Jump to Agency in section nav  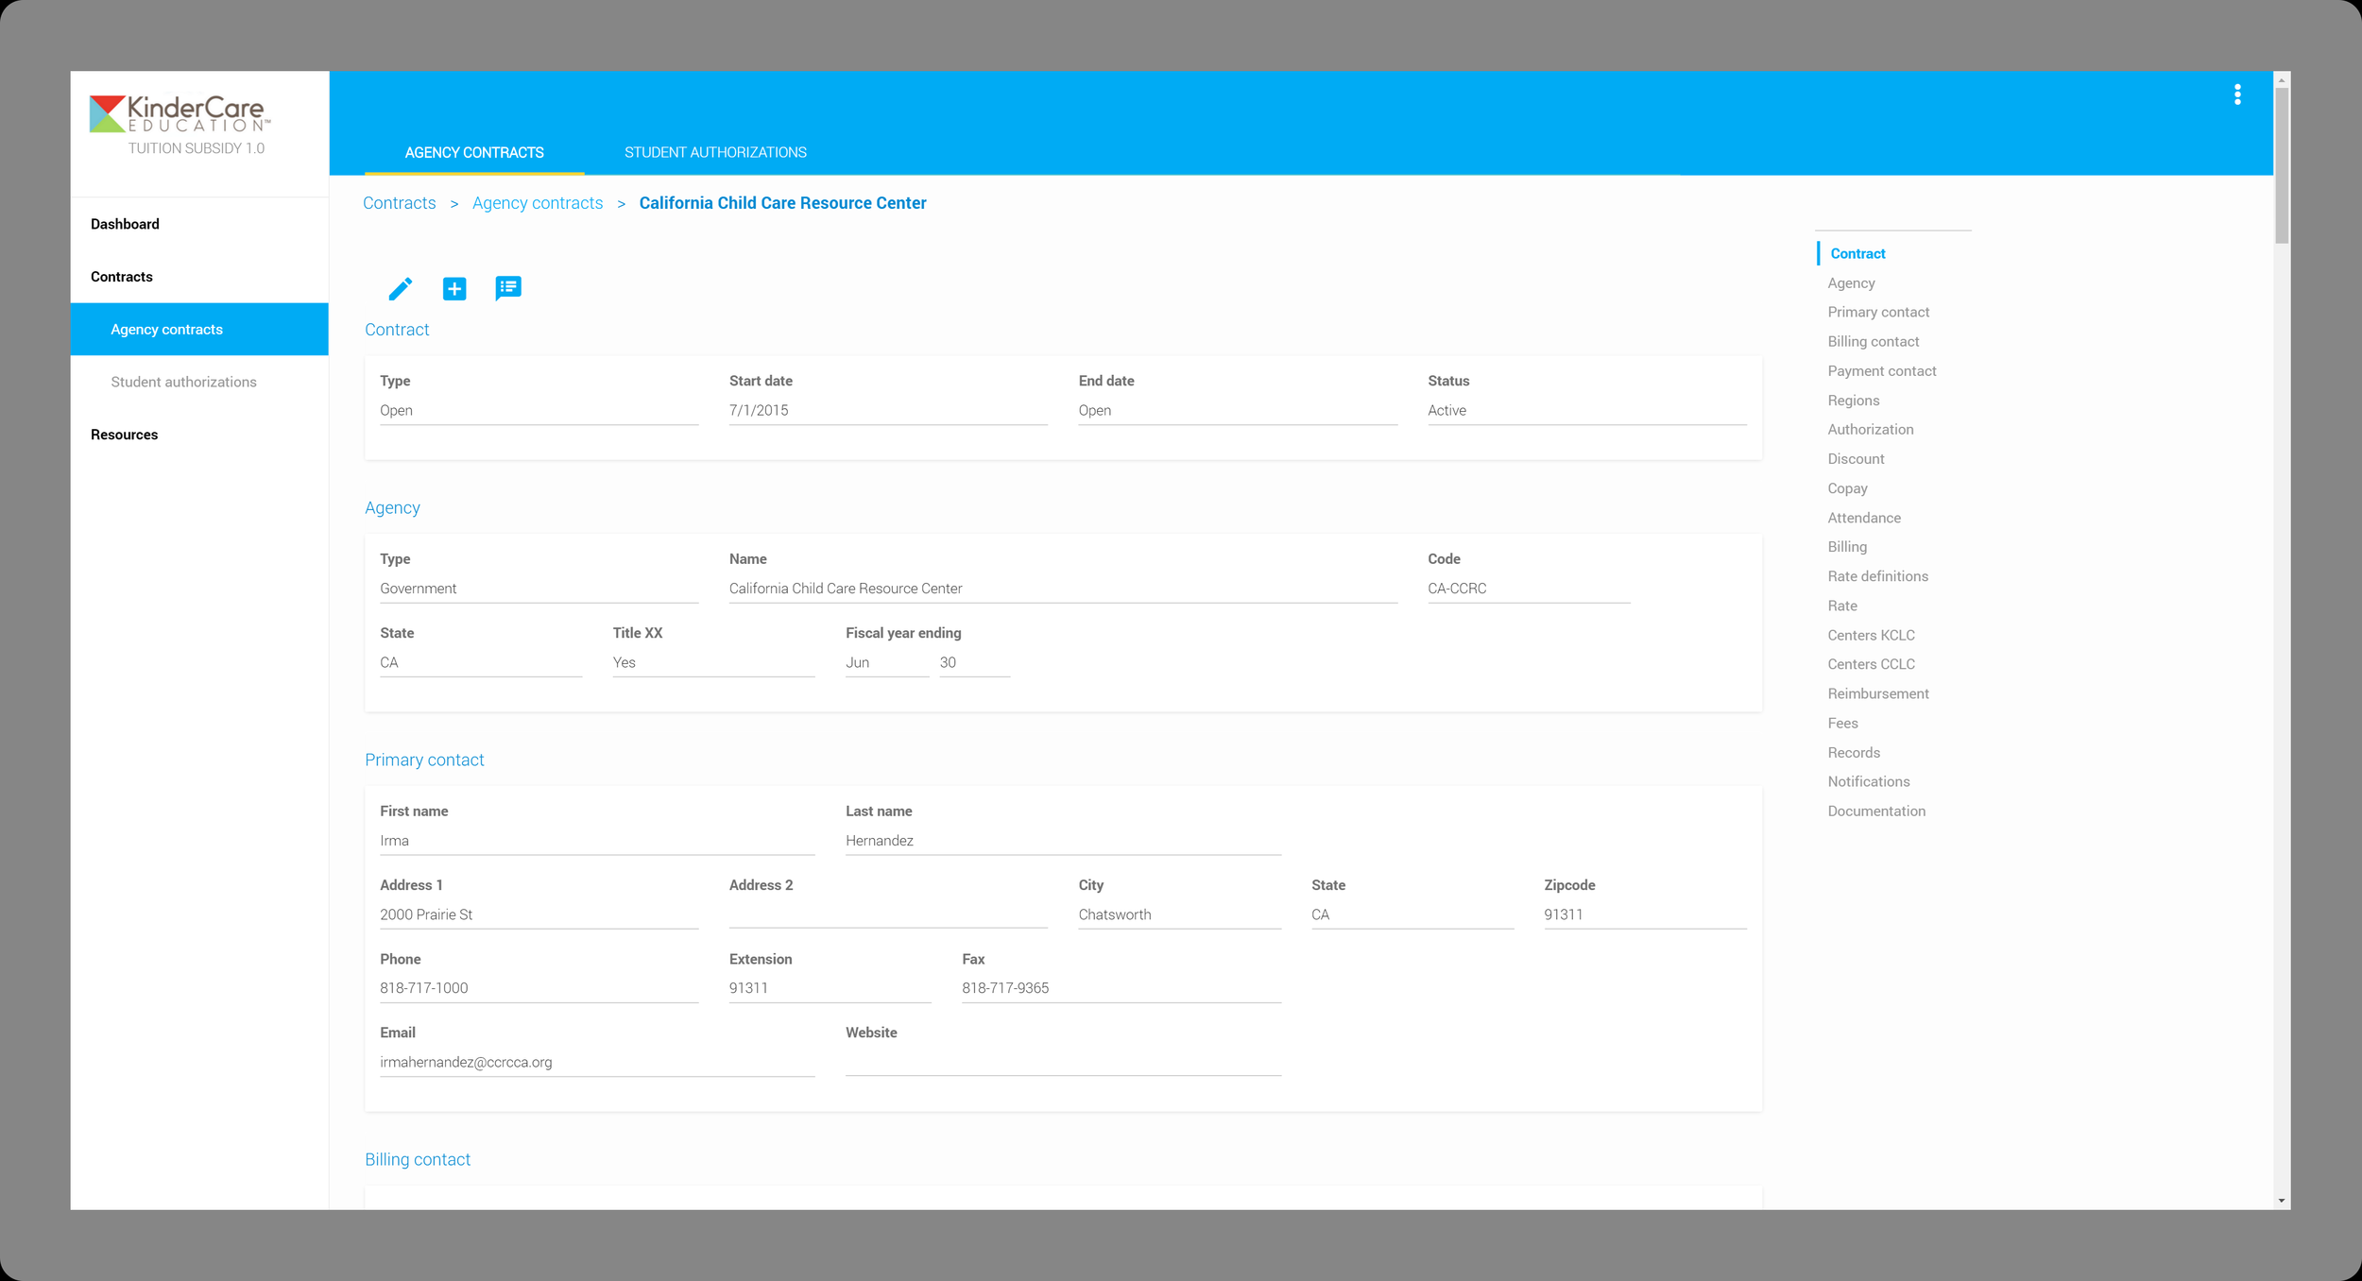(1851, 282)
